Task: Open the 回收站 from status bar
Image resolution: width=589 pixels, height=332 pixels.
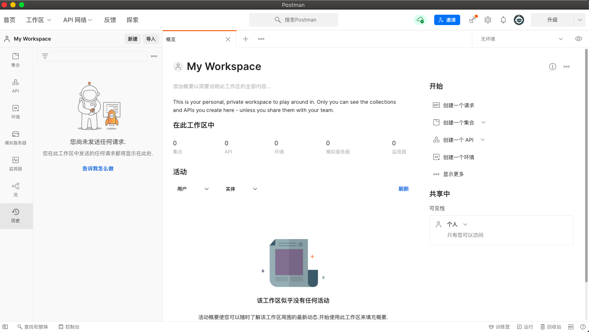Action: [x=551, y=327]
